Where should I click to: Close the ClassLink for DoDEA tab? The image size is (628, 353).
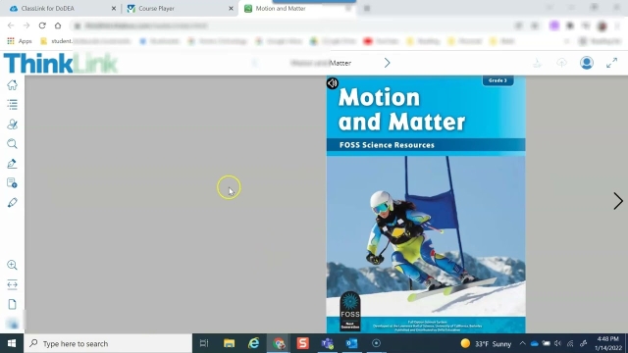(x=114, y=9)
